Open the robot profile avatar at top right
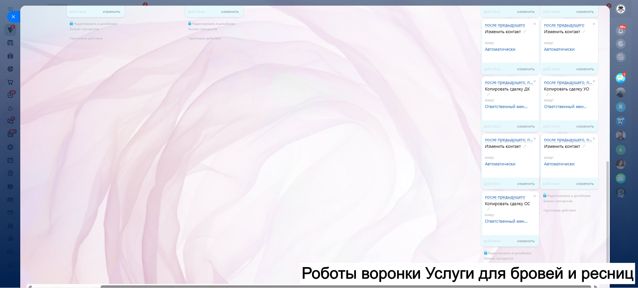 (620, 9)
